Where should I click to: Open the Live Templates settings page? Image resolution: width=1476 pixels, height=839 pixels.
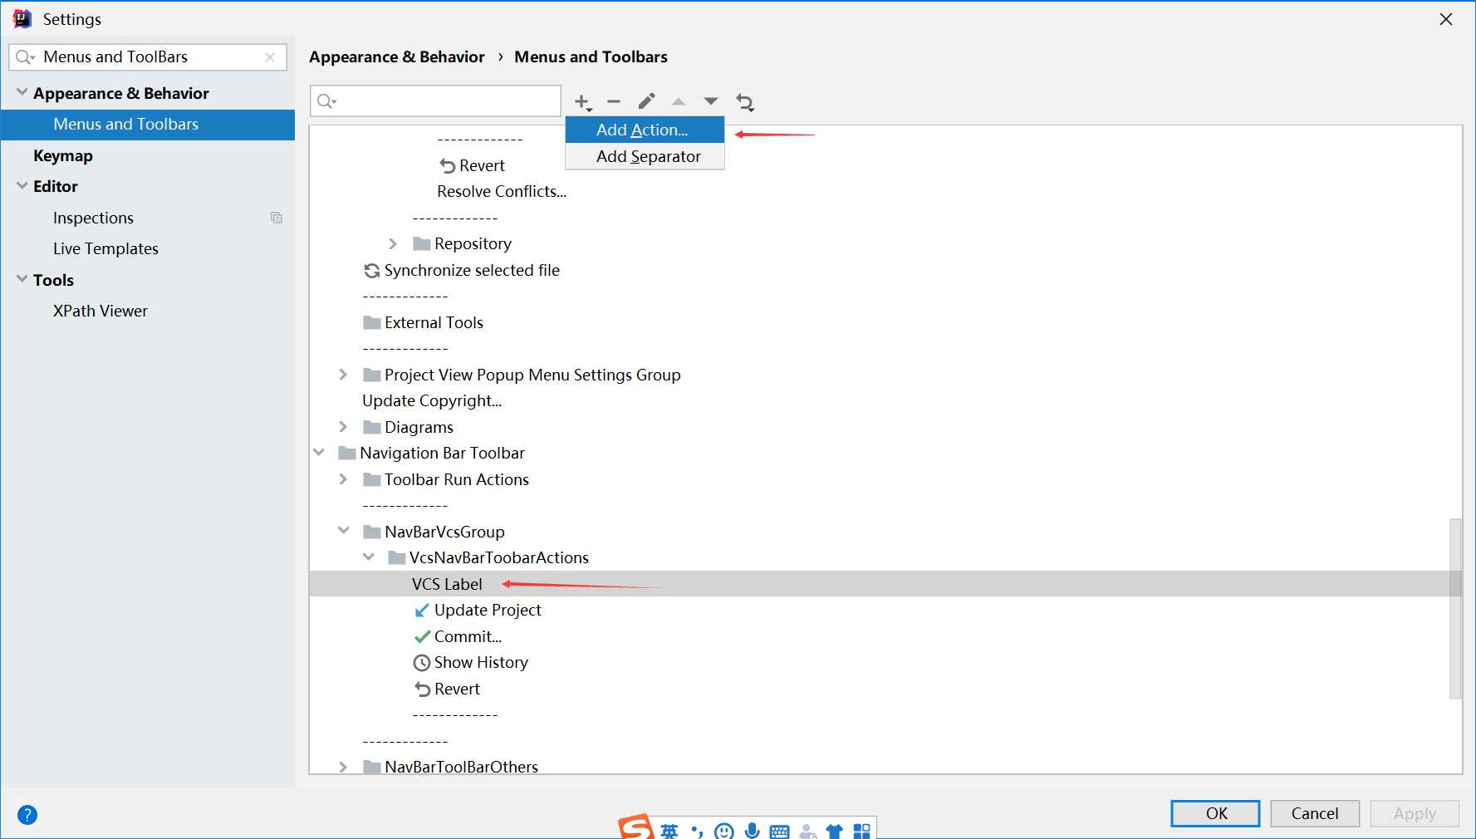pyautogui.click(x=105, y=248)
